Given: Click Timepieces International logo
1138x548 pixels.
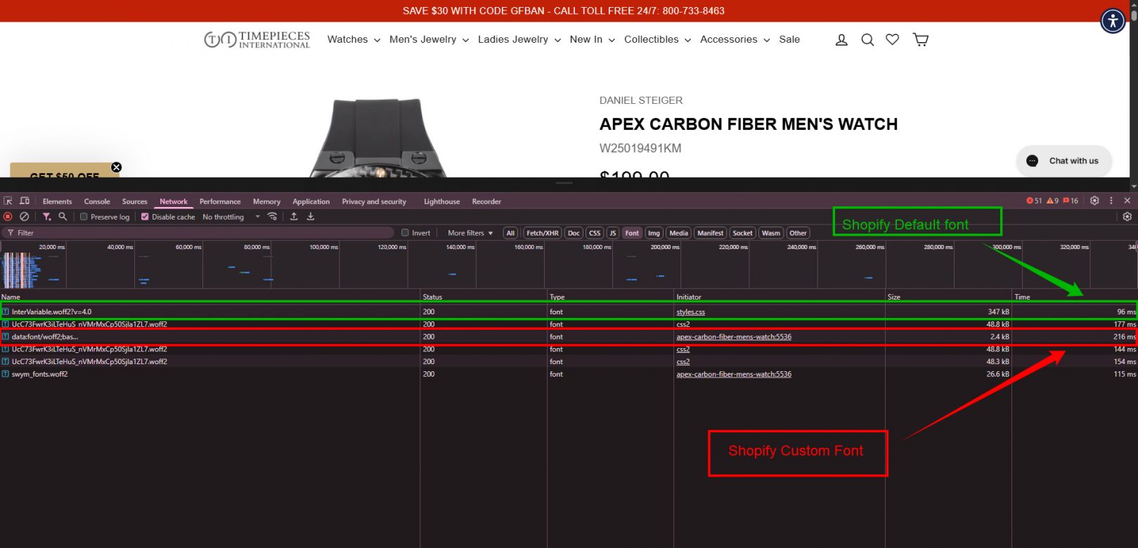Looking at the screenshot, I should pyautogui.click(x=257, y=39).
